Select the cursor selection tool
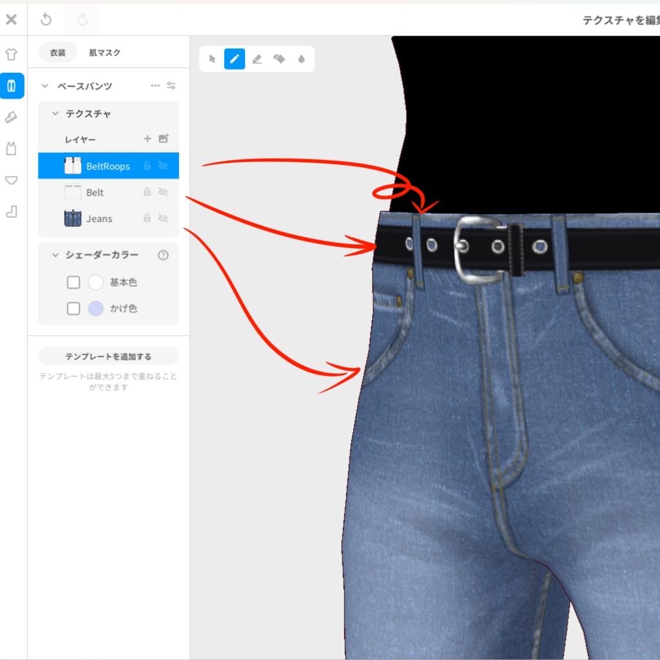 [212, 59]
